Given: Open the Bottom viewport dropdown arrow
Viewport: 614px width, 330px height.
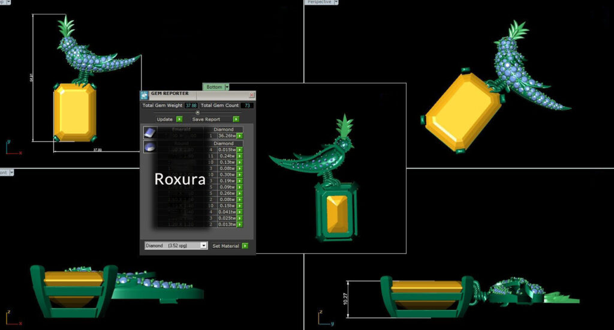Looking at the screenshot, I should (227, 87).
